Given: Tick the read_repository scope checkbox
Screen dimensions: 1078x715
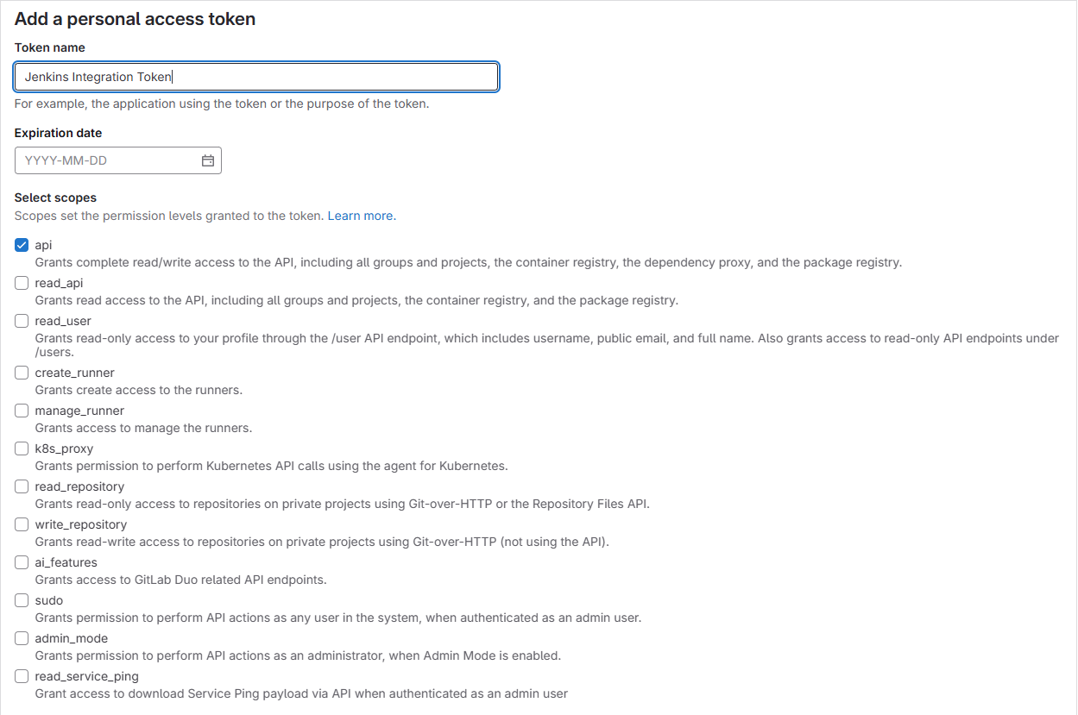Looking at the screenshot, I should point(22,486).
